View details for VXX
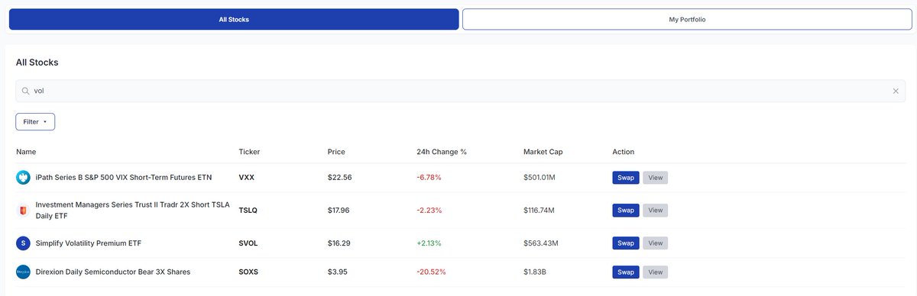The height and width of the screenshot is (296, 917). [655, 178]
